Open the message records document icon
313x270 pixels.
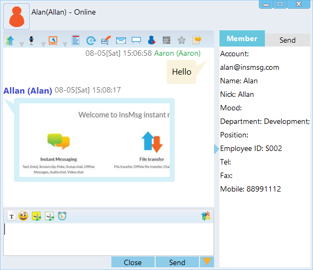pyautogui.click(x=76, y=40)
